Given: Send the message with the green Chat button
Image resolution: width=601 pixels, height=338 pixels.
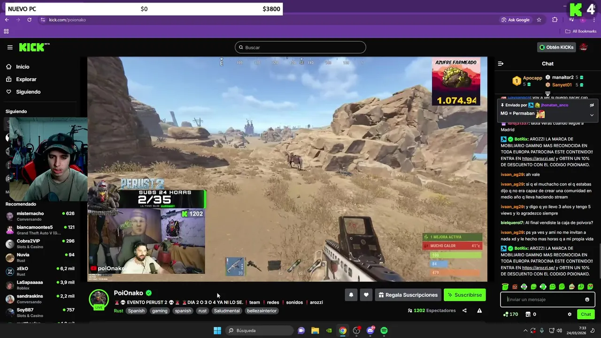Looking at the screenshot, I should click(x=586, y=314).
